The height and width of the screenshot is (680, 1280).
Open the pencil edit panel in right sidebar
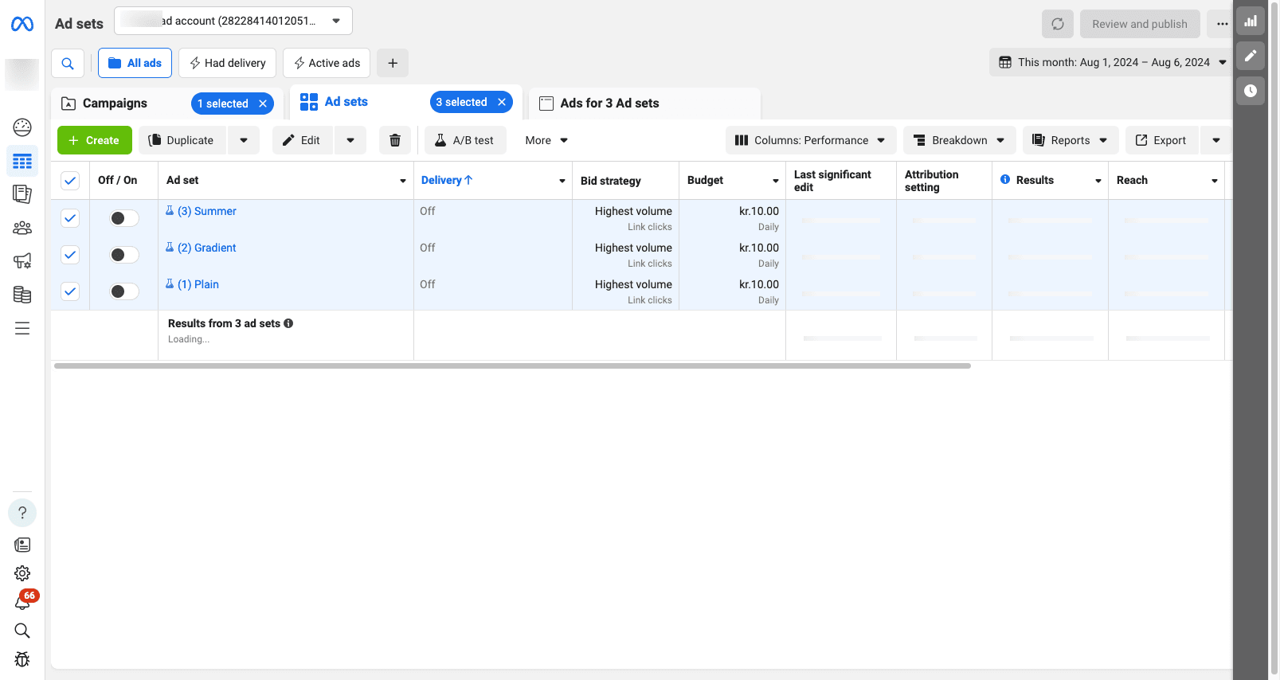click(1251, 56)
